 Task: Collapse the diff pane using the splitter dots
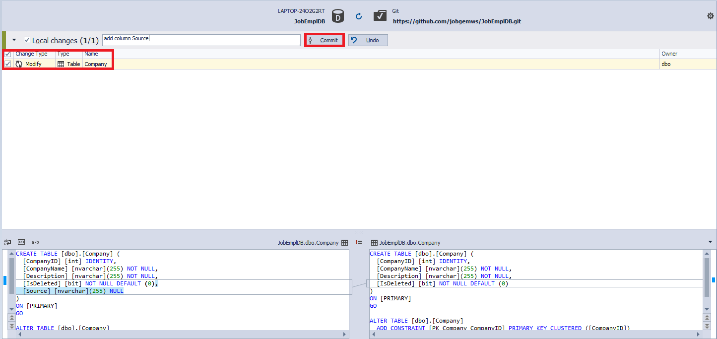358,231
